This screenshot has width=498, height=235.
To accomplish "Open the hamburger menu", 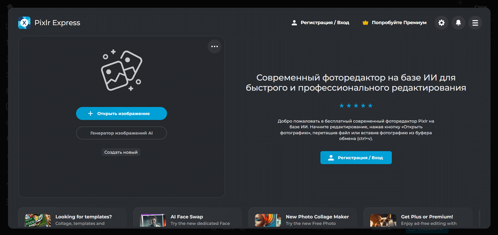I will pyautogui.click(x=475, y=23).
